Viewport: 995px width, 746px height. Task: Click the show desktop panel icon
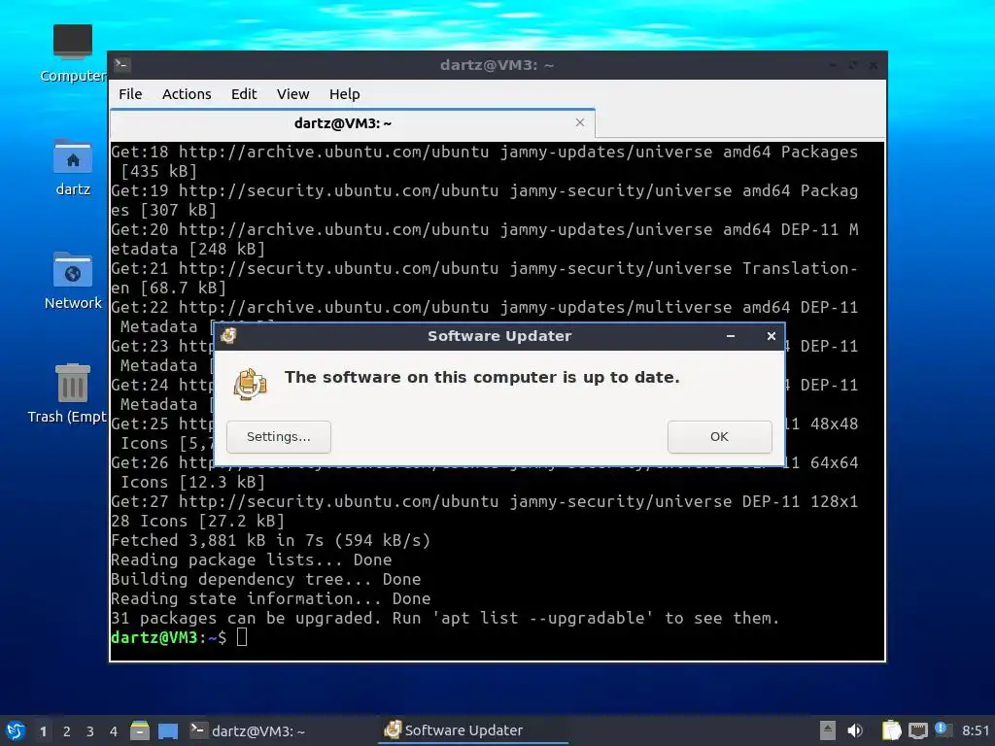(168, 730)
